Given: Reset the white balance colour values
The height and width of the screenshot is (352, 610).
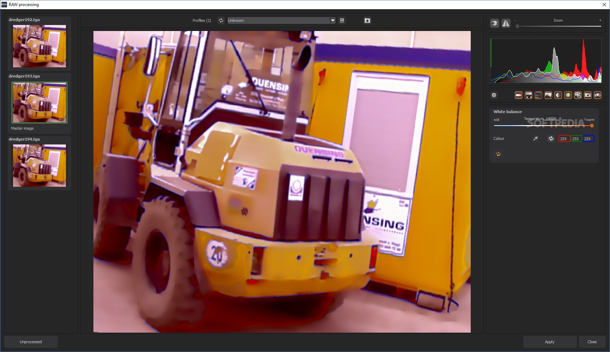Looking at the screenshot, I should tap(551, 138).
